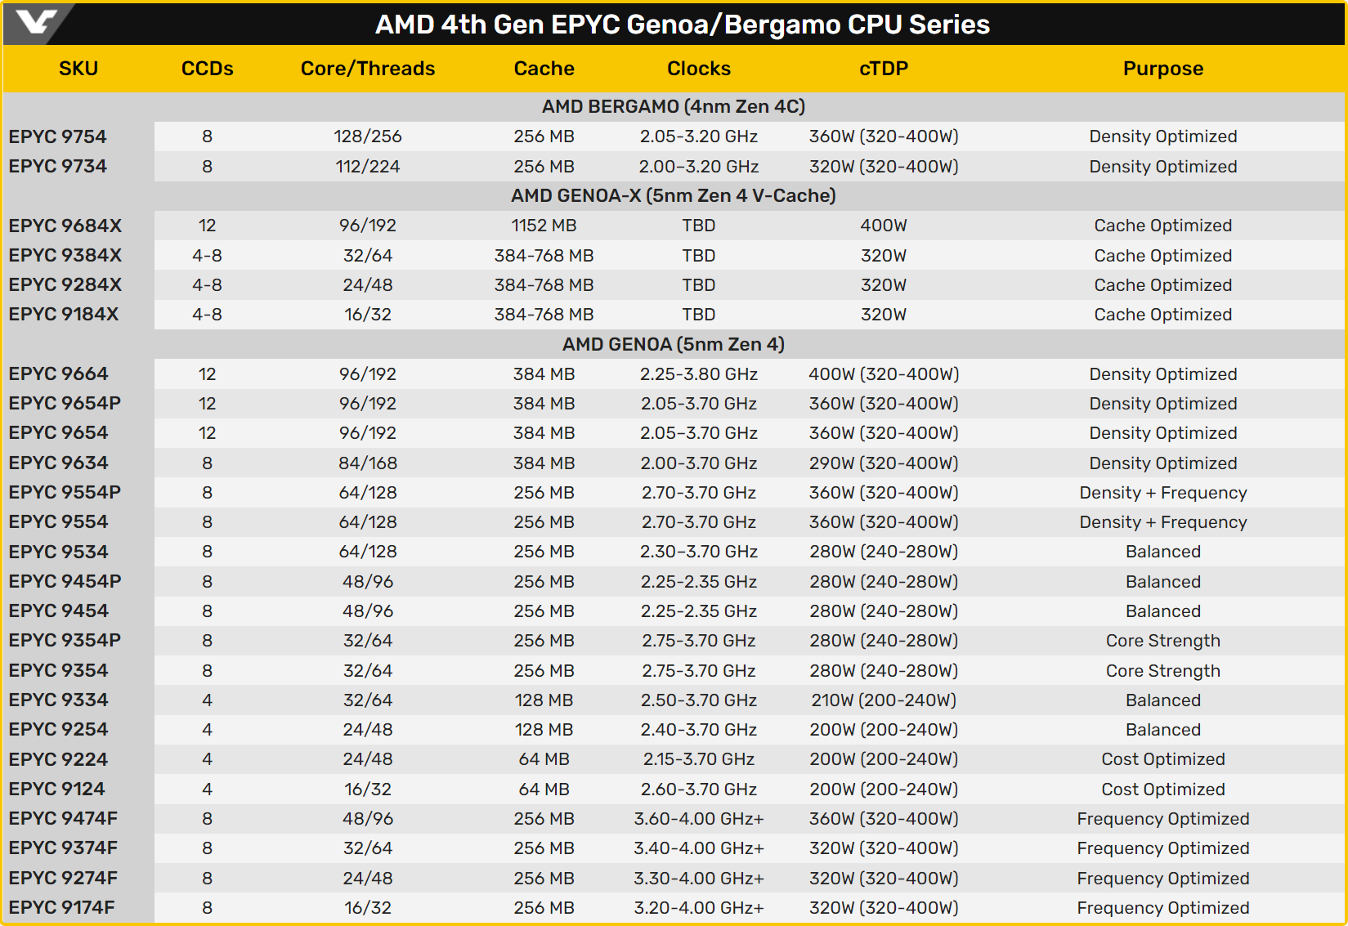Click the cTDP column header
The height and width of the screenshot is (926, 1348).
click(x=884, y=69)
